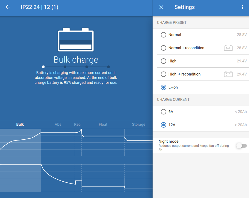Click the Float stage label
This screenshot has width=249, height=198.
point(103,124)
